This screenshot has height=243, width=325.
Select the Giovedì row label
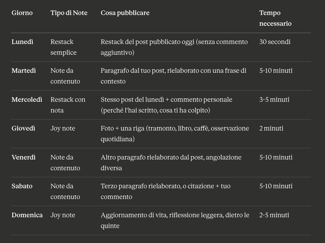pyautogui.click(x=23, y=128)
